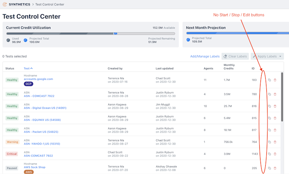Open ASN -YAHOO-1,US (10310) test

click(42, 144)
